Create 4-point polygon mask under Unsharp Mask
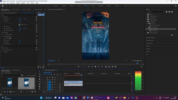178x100 pixels. point(8,38)
